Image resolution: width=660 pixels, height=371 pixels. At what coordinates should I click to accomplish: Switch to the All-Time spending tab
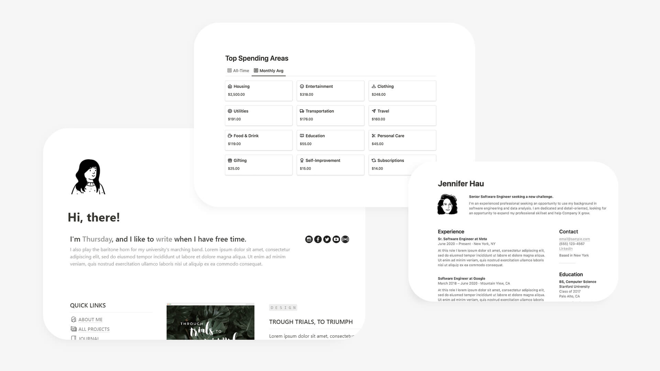[238, 71]
